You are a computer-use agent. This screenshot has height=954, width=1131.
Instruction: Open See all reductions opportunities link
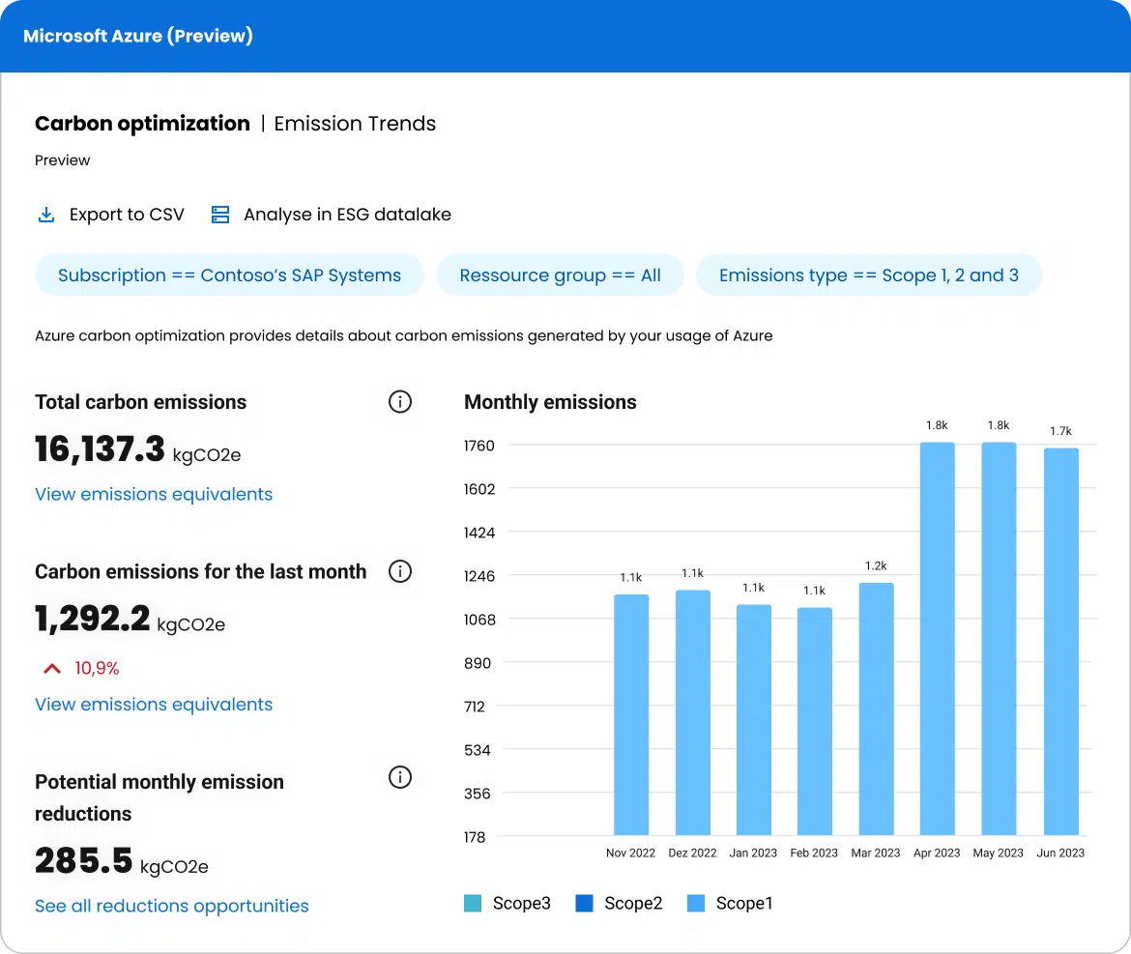[172, 906]
